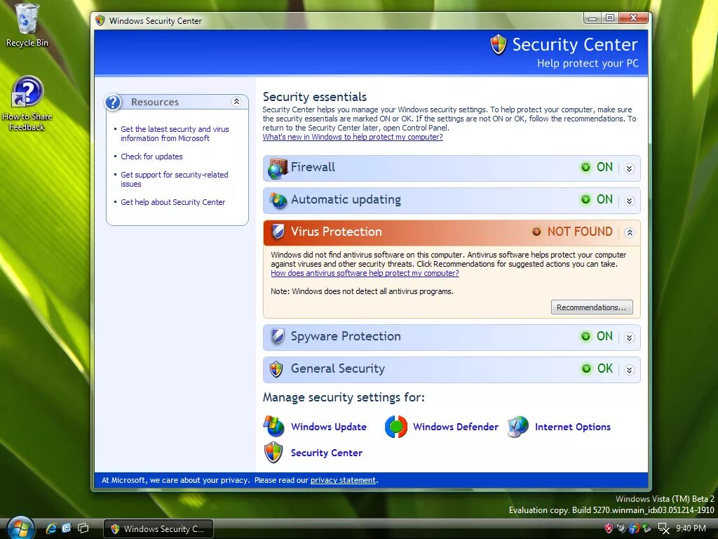Screen dimensions: 718x539
Task: Click the Recommendations... button
Action: [592, 307]
